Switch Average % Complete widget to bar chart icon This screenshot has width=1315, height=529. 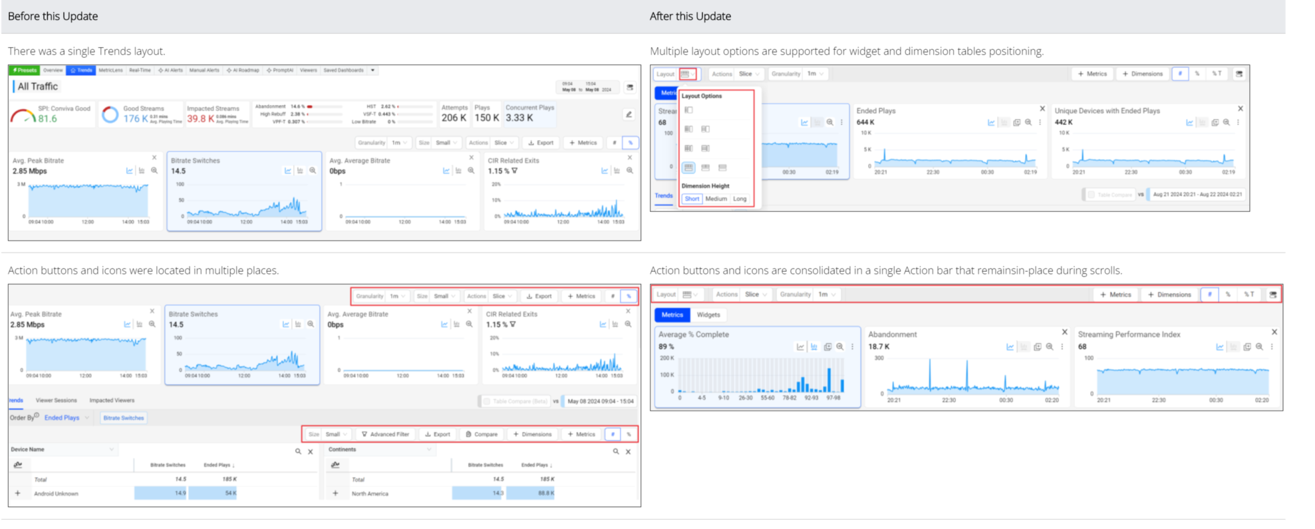tap(813, 347)
